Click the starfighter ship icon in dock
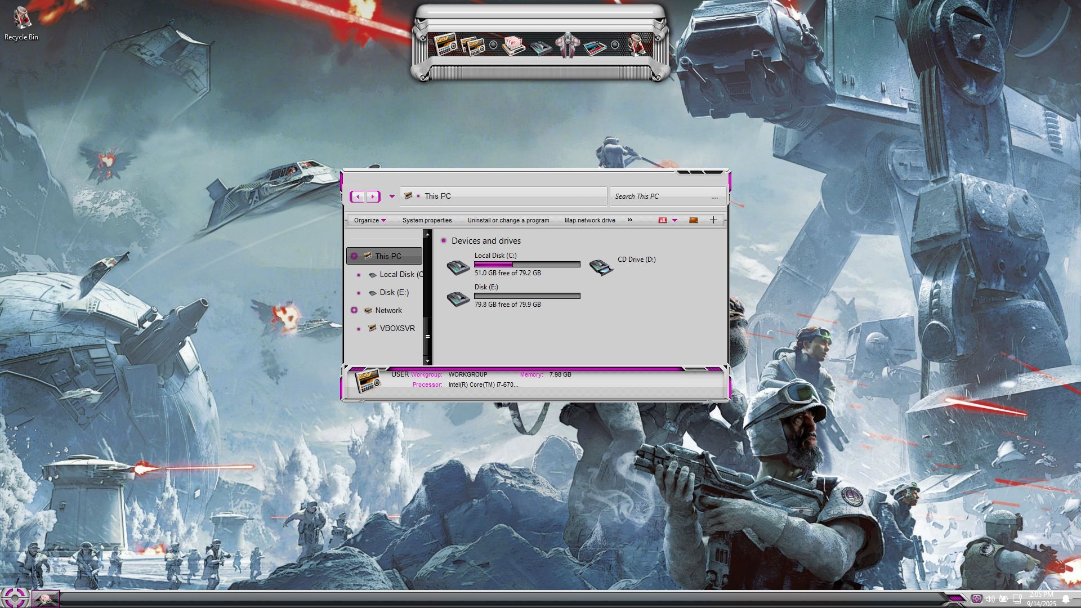The image size is (1081, 608). coord(567,45)
